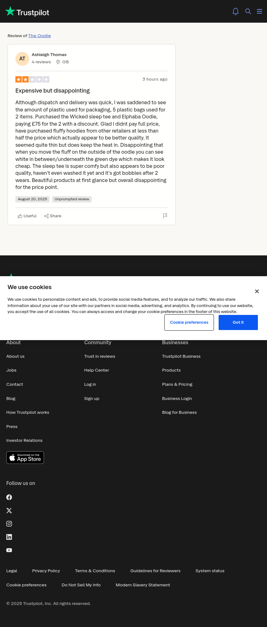This screenshot has height=627, width=267.
Task: Visit Trustpilot's Instagram icon
Action: (x=9, y=524)
